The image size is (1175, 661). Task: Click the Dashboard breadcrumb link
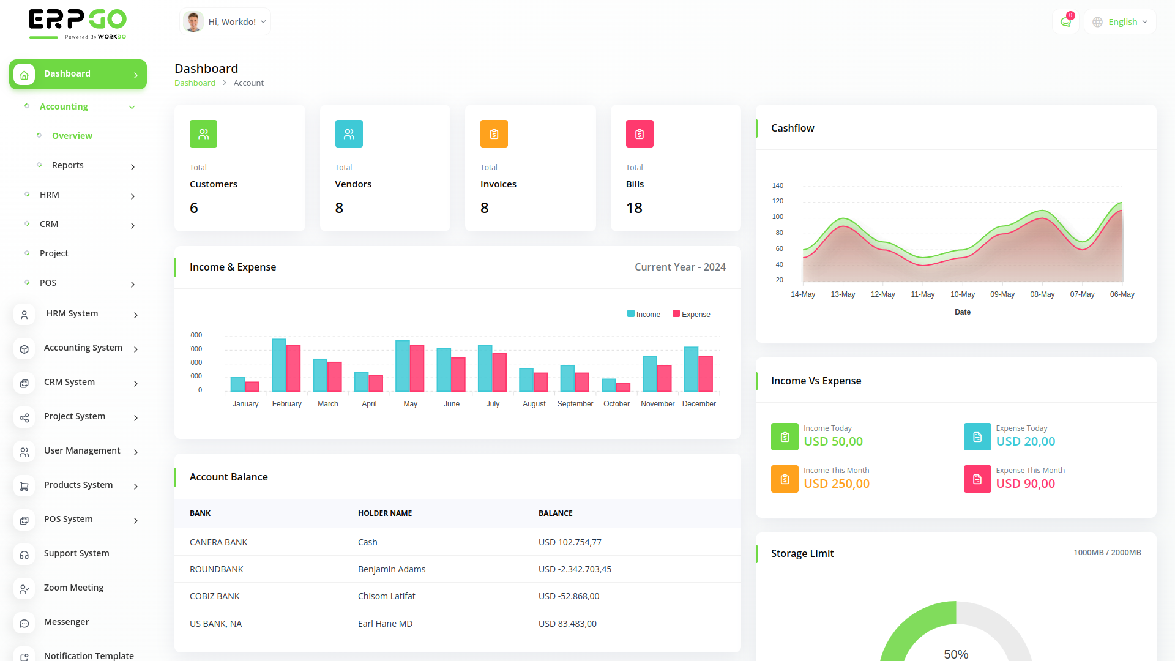(195, 83)
